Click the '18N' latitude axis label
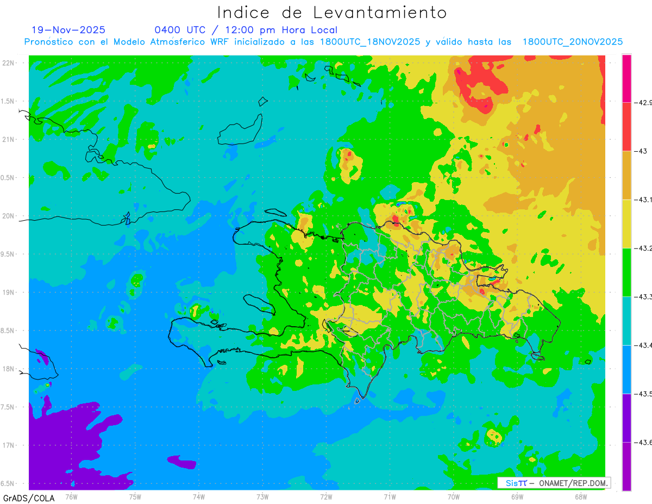 (x=9, y=369)
